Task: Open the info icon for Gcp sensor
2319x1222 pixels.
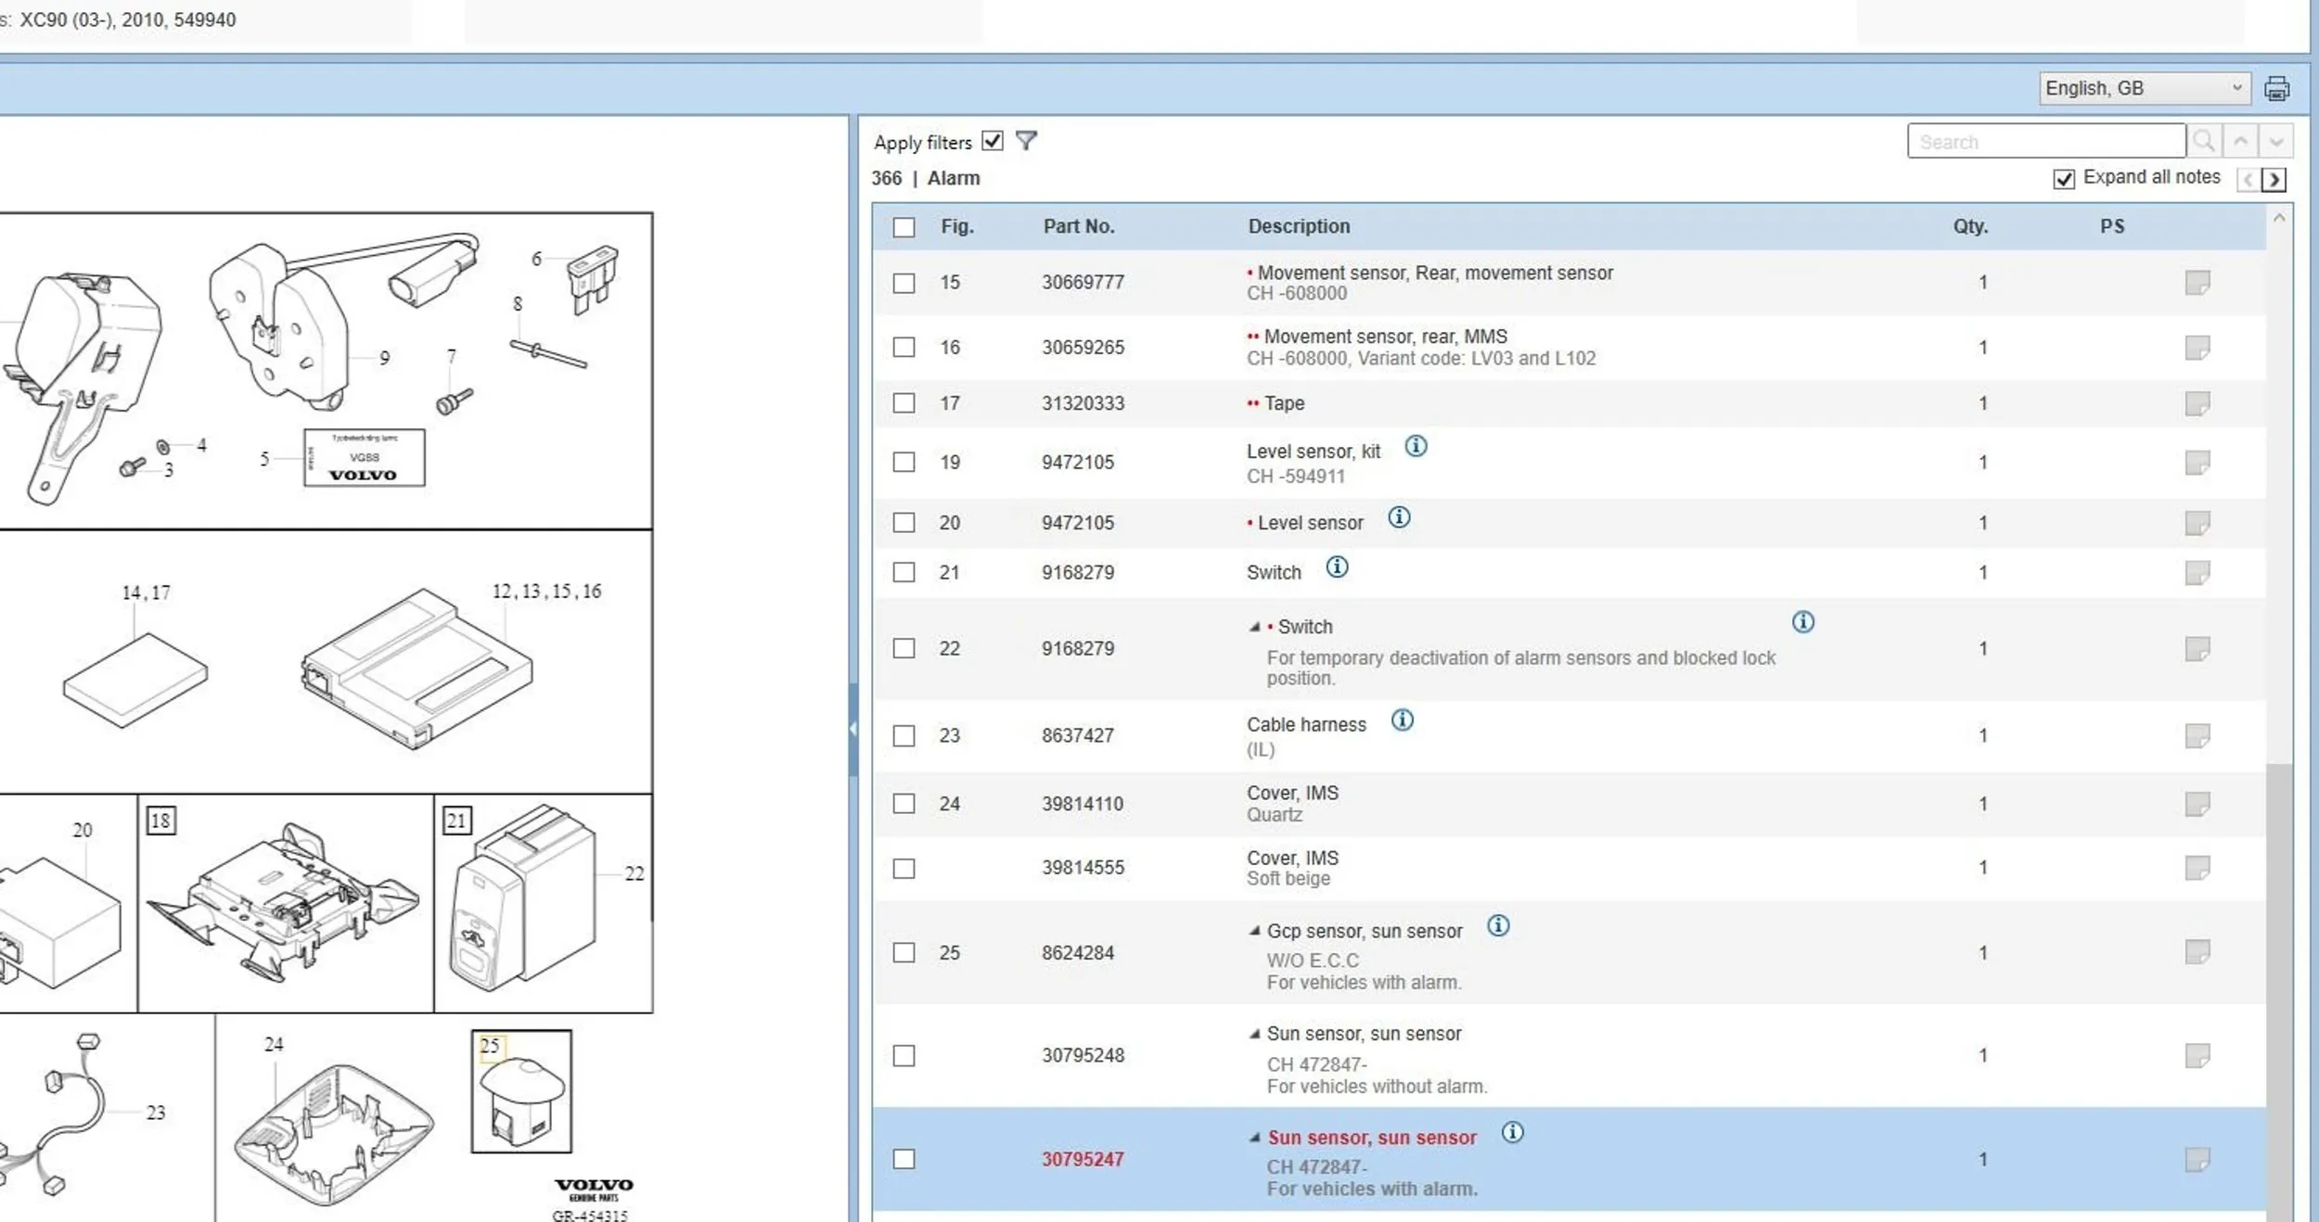Action: point(1497,926)
